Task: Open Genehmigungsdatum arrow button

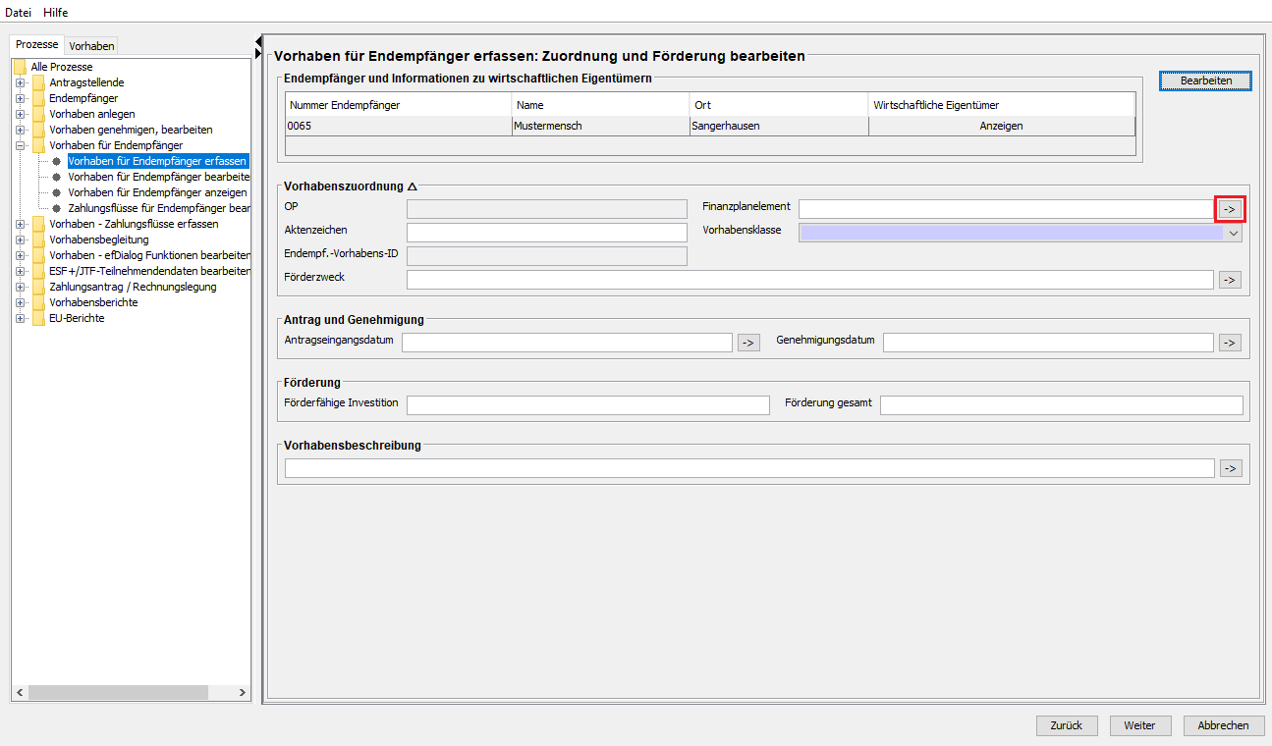Action: click(x=1230, y=343)
